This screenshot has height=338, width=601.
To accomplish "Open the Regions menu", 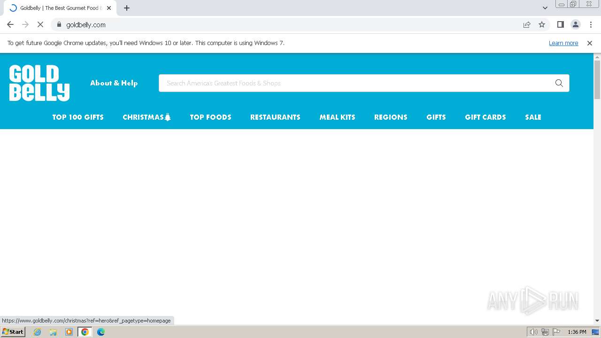I will coord(391,117).
